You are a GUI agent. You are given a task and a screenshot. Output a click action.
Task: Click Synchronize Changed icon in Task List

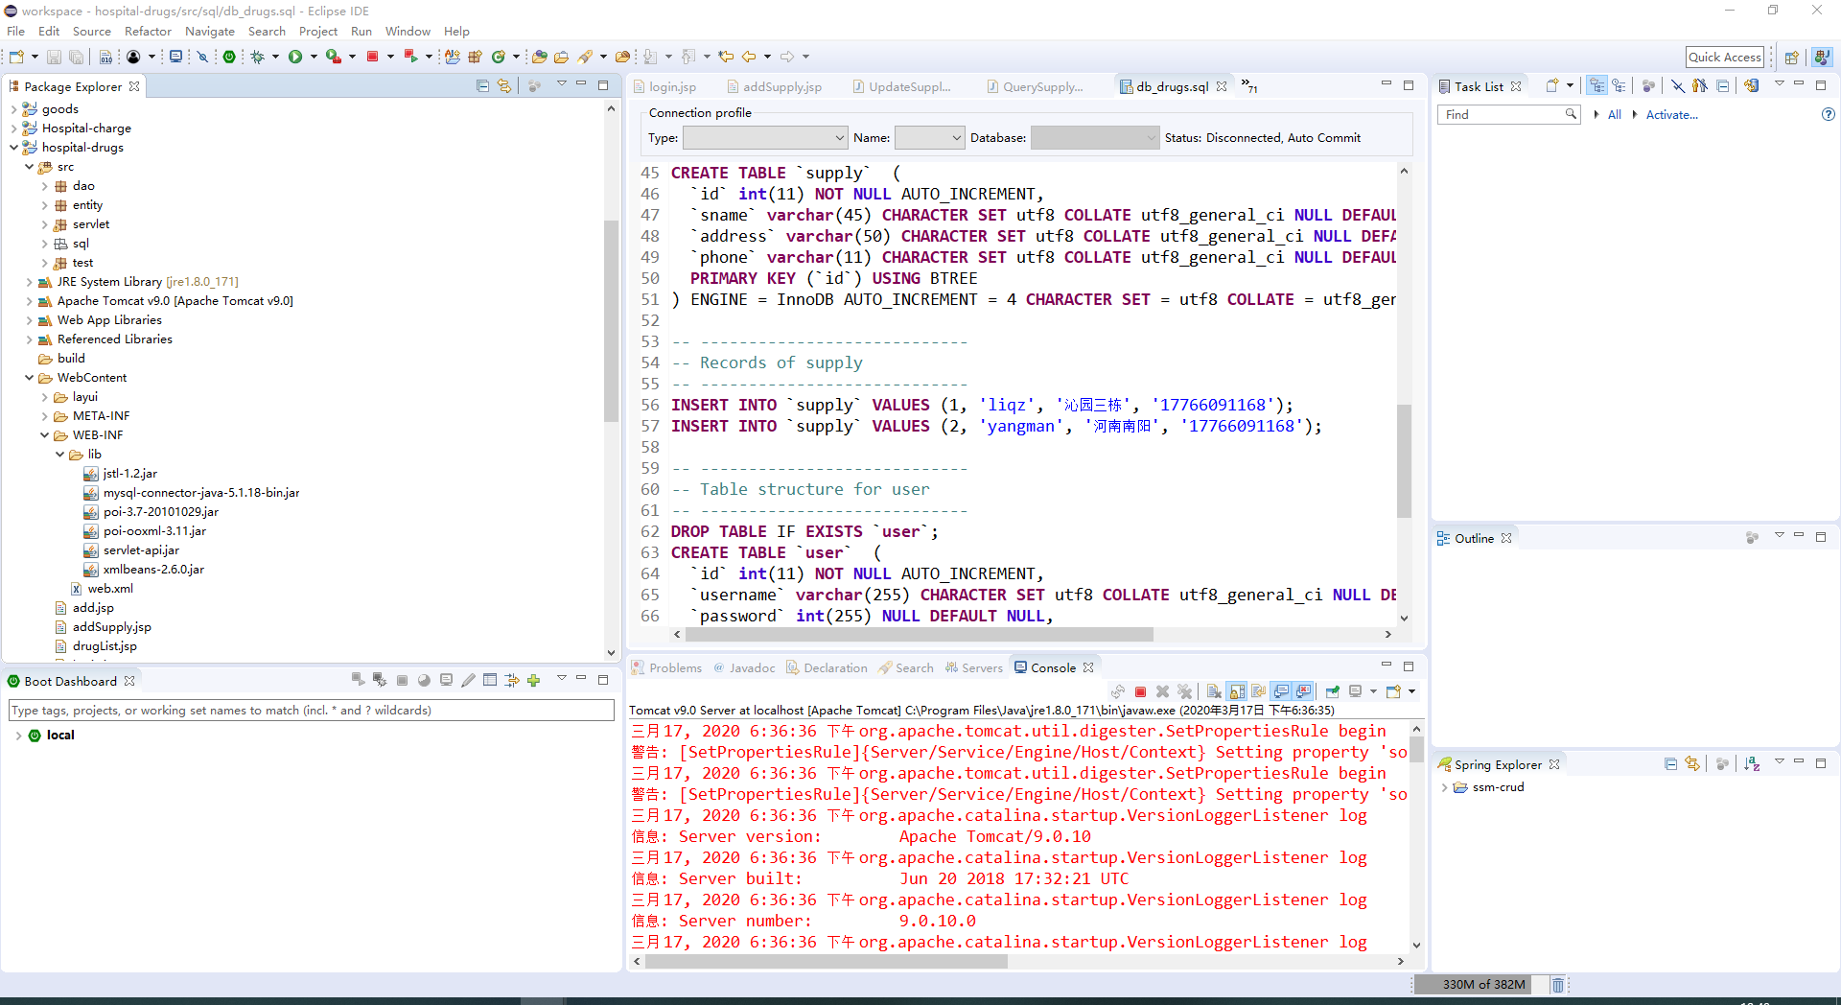pos(1752,86)
